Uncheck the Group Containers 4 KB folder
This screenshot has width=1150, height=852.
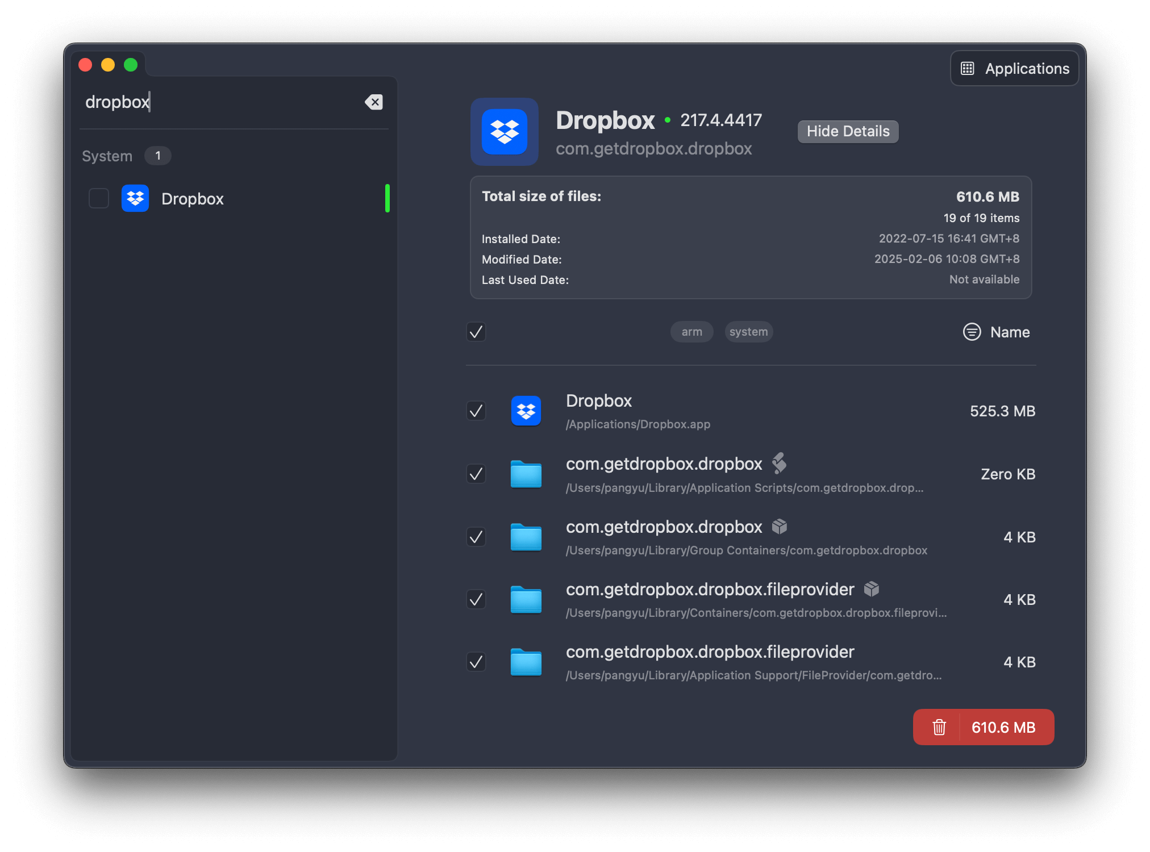(x=476, y=537)
